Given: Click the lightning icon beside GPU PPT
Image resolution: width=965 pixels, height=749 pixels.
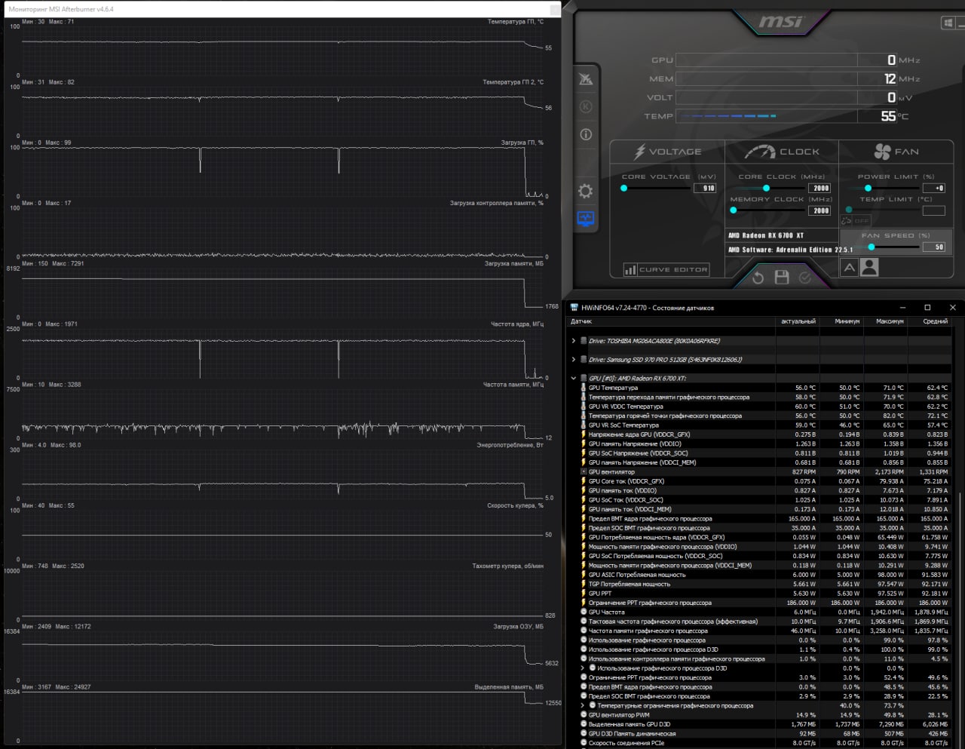Looking at the screenshot, I should point(584,594).
